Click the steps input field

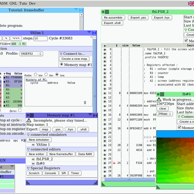(40, 38)
